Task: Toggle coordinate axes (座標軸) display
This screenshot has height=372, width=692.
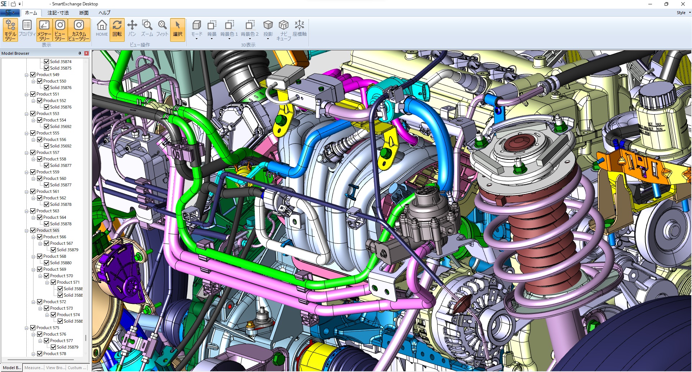Action: click(300, 28)
